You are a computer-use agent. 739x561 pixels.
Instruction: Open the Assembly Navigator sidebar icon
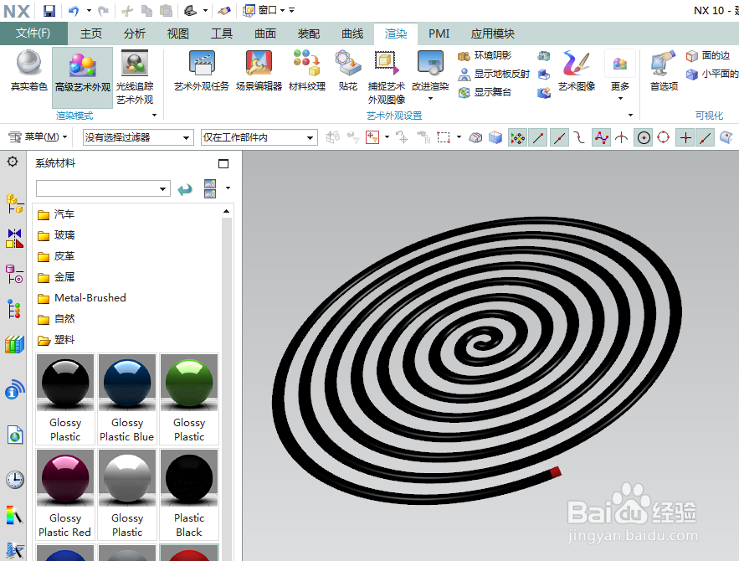[14, 203]
